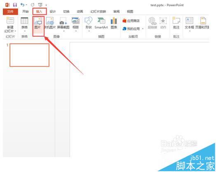The image size is (216, 172).
Task: Click the 新建幻灯片 New Slide icon
Action: coord(10,21)
